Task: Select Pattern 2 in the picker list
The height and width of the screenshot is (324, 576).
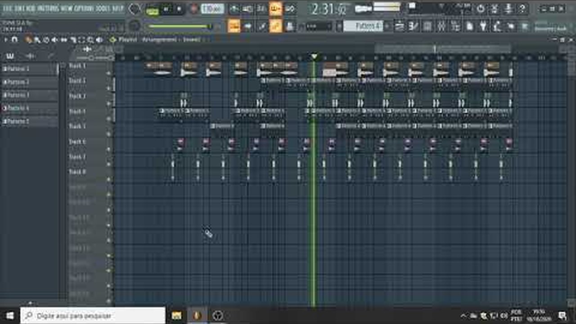Action: pos(30,82)
